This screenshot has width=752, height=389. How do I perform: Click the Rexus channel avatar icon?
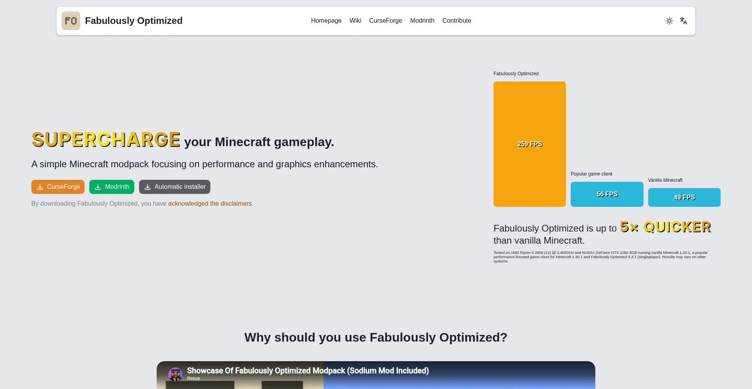[x=175, y=375]
